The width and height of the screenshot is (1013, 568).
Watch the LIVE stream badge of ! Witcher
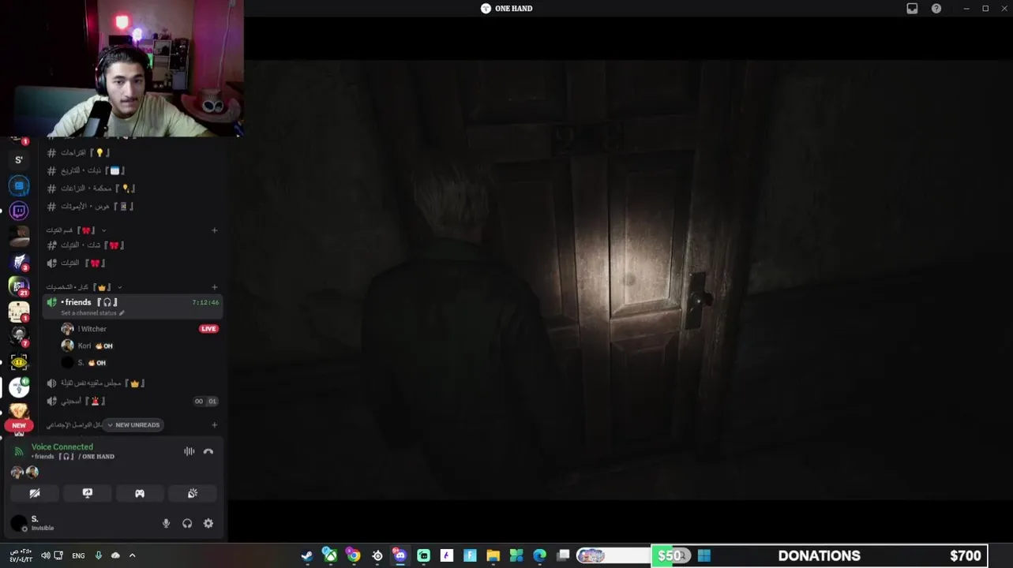(x=208, y=329)
